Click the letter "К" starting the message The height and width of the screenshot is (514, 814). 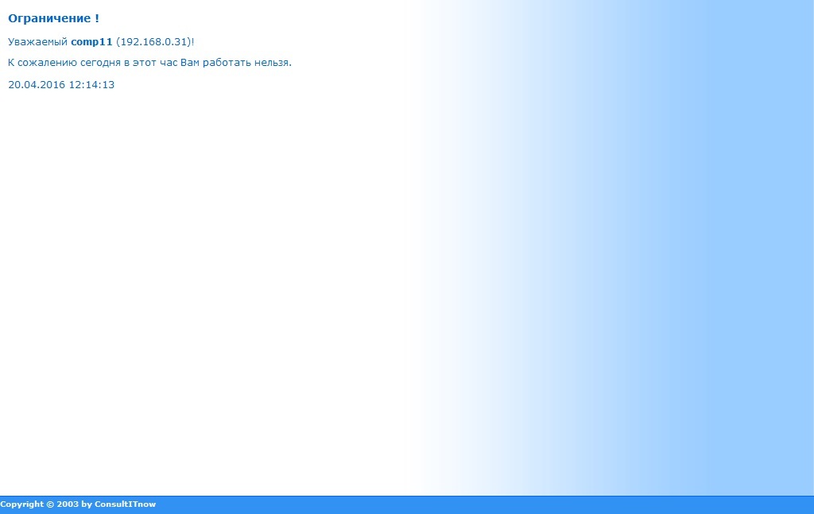click(11, 63)
